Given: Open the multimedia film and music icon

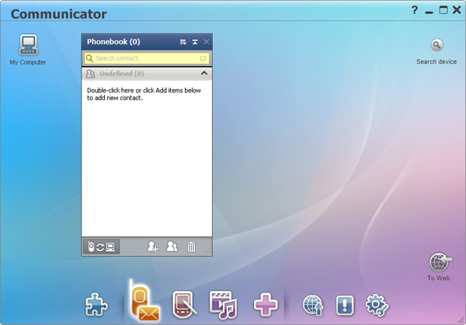Looking at the screenshot, I should pos(223,305).
